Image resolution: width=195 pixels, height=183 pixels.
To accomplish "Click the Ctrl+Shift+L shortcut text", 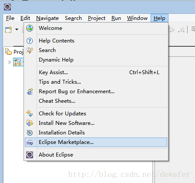I will click(x=144, y=72).
